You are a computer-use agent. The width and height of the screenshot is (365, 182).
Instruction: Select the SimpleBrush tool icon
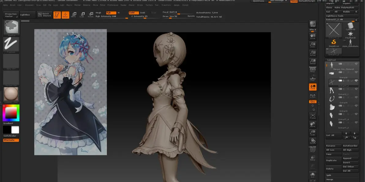[334, 43]
